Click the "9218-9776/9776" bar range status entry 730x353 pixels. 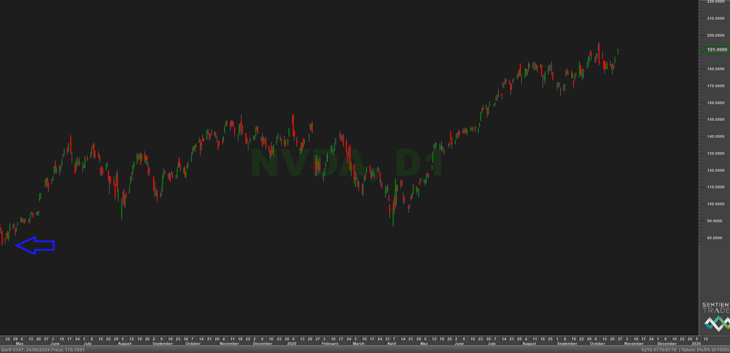point(659,350)
